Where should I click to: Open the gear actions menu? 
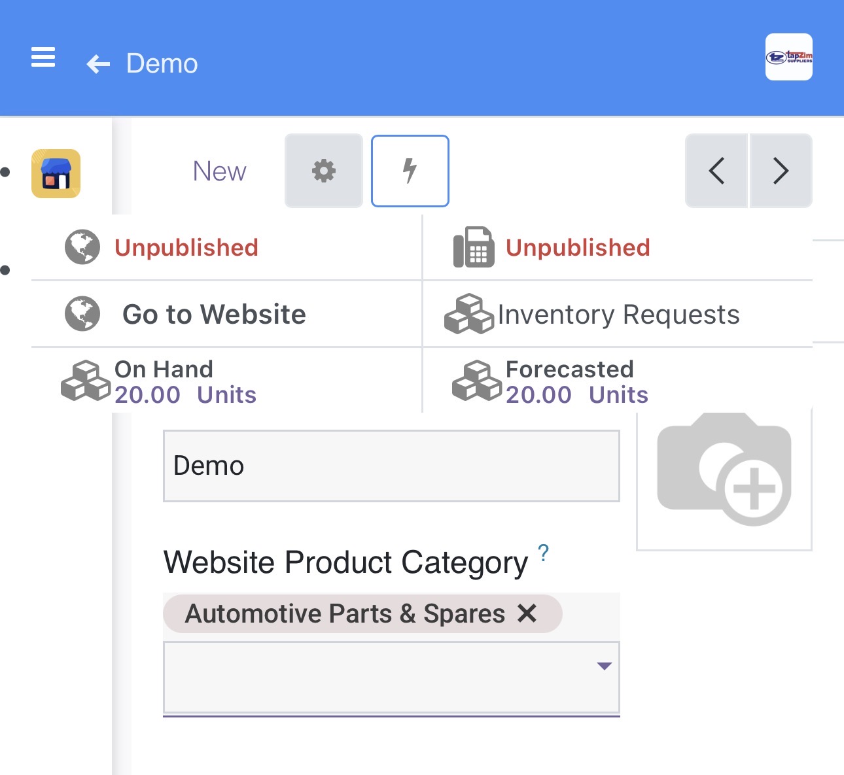click(323, 171)
